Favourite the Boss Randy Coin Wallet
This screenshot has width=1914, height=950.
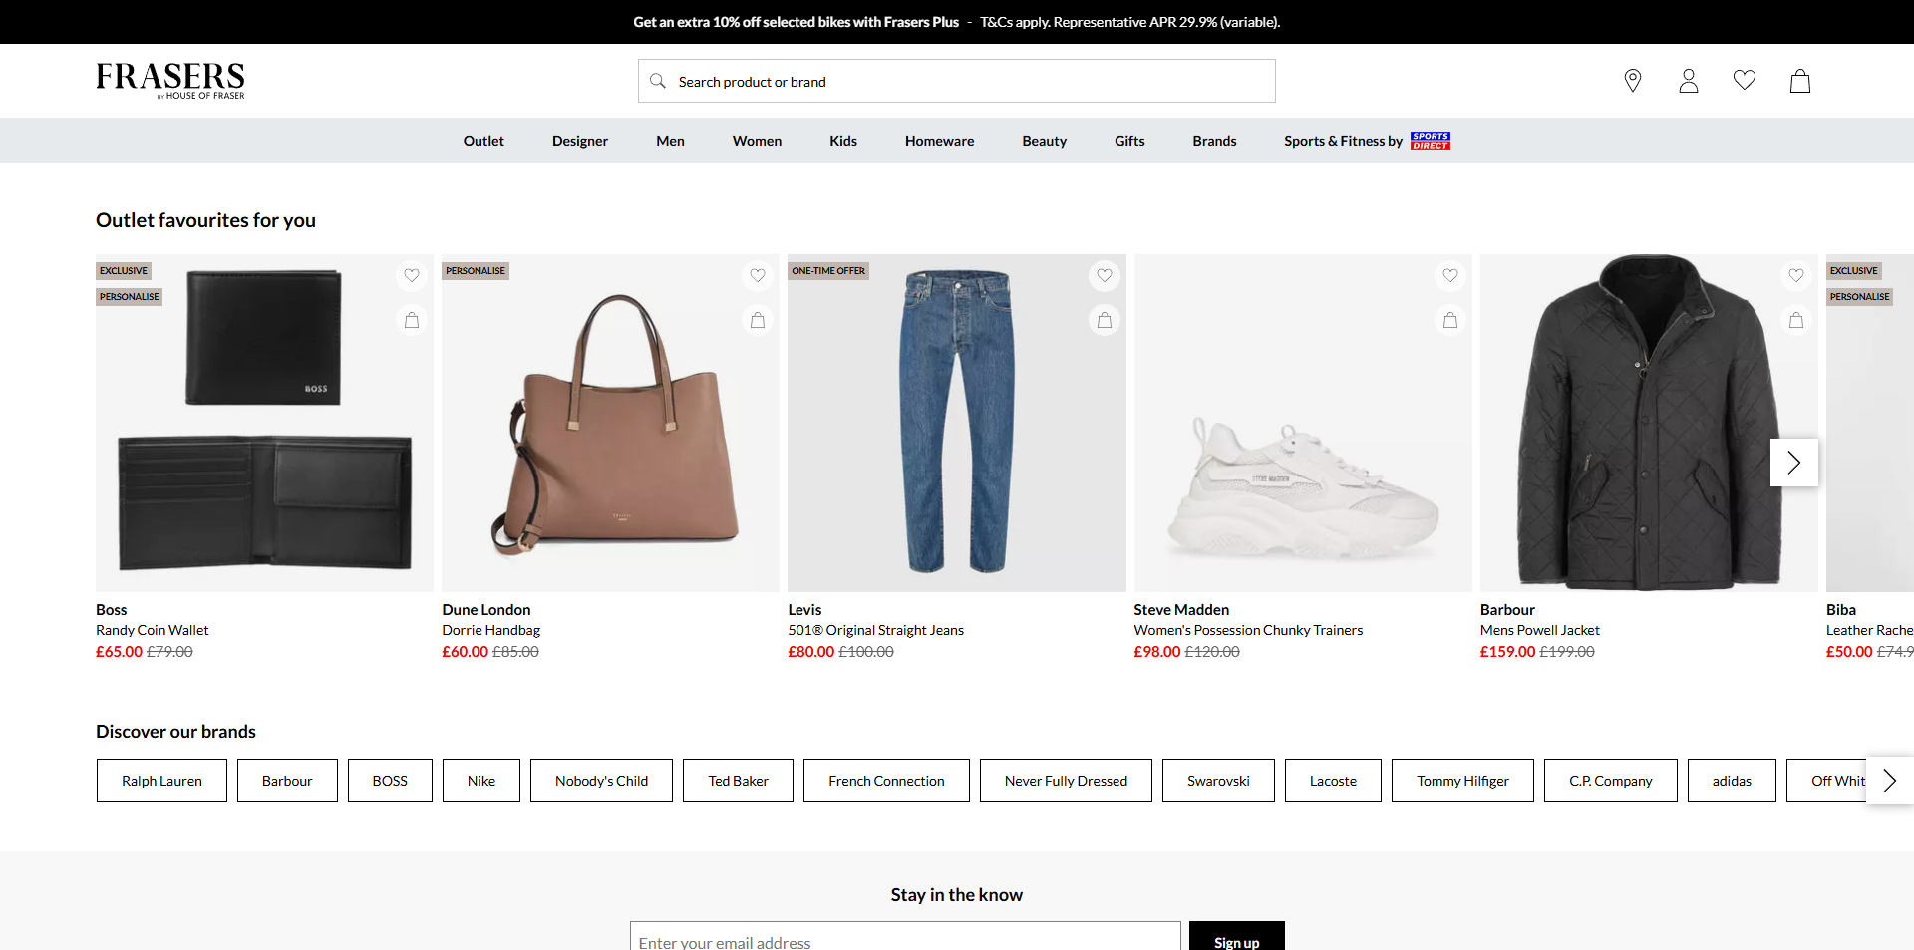[411, 276]
